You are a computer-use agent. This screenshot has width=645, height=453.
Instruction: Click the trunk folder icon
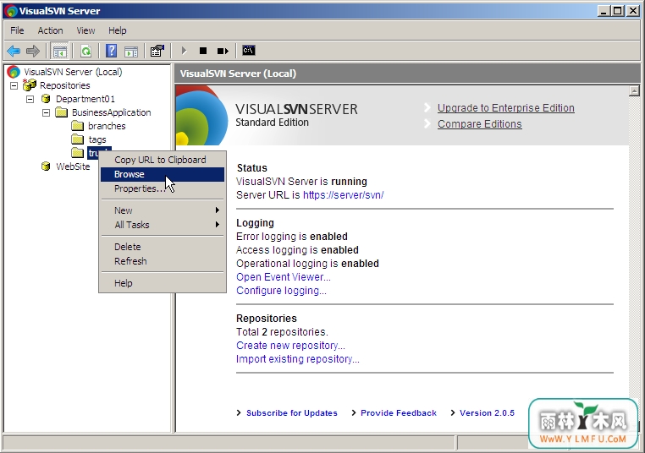(77, 153)
